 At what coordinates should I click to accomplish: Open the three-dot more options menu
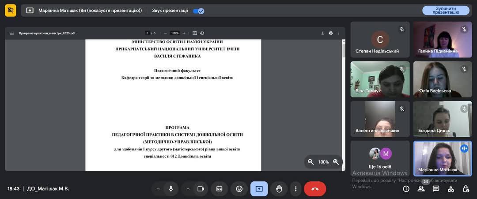click(295, 189)
